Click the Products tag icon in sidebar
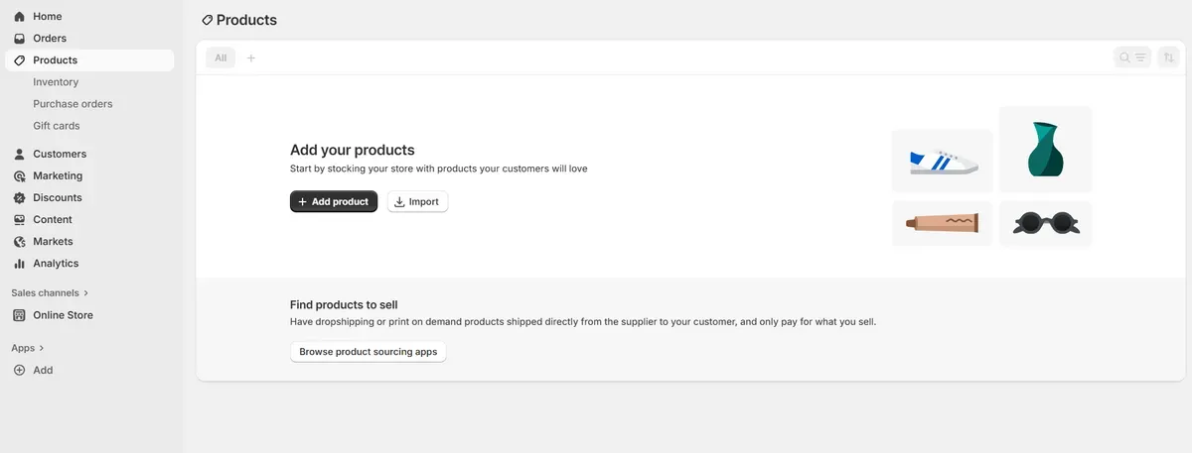Viewport: 1192px width, 453px height. click(x=19, y=60)
